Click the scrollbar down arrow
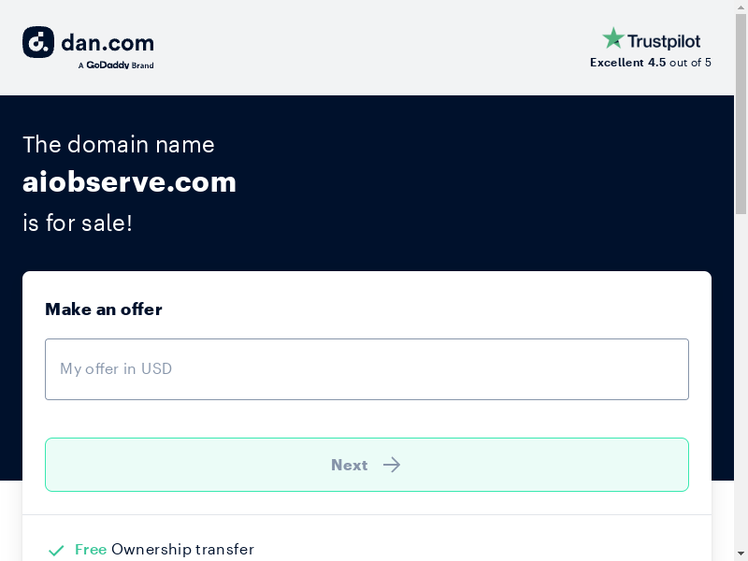 (x=741, y=554)
